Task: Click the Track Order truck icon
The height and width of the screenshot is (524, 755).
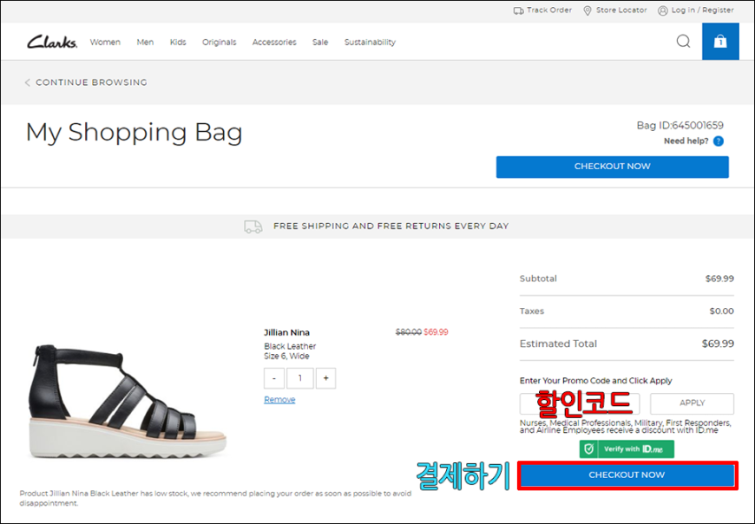Action: [x=519, y=10]
